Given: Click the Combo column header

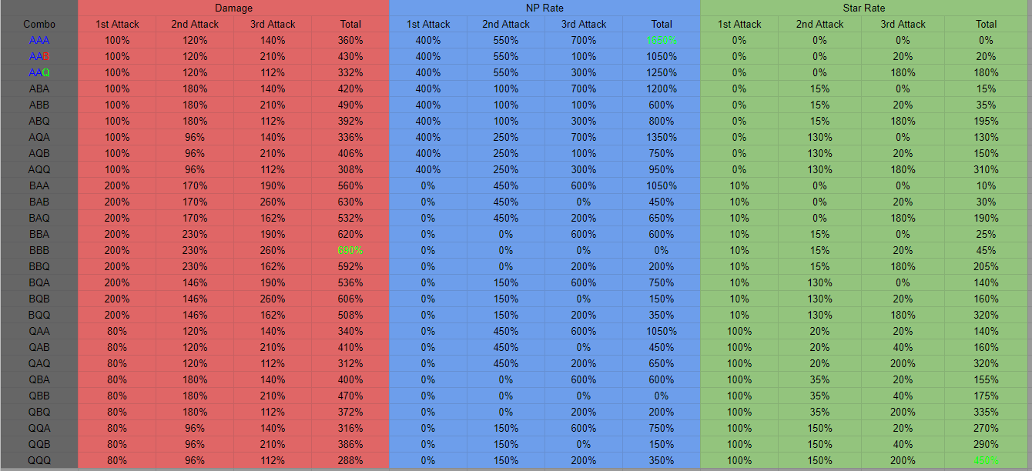Looking at the screenshot, I should (39, 24).
